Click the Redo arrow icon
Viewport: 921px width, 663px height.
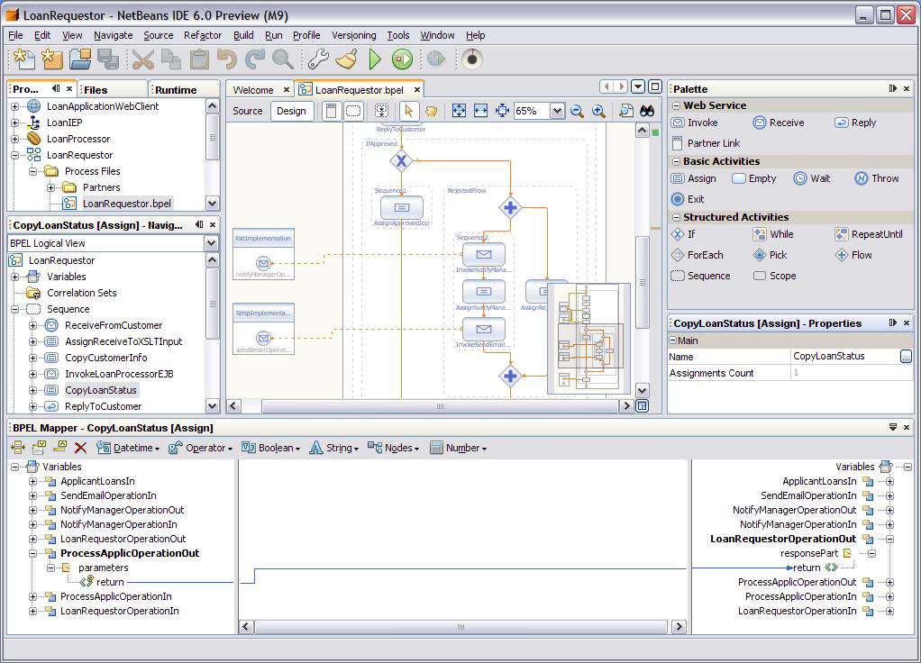point(255,59)
